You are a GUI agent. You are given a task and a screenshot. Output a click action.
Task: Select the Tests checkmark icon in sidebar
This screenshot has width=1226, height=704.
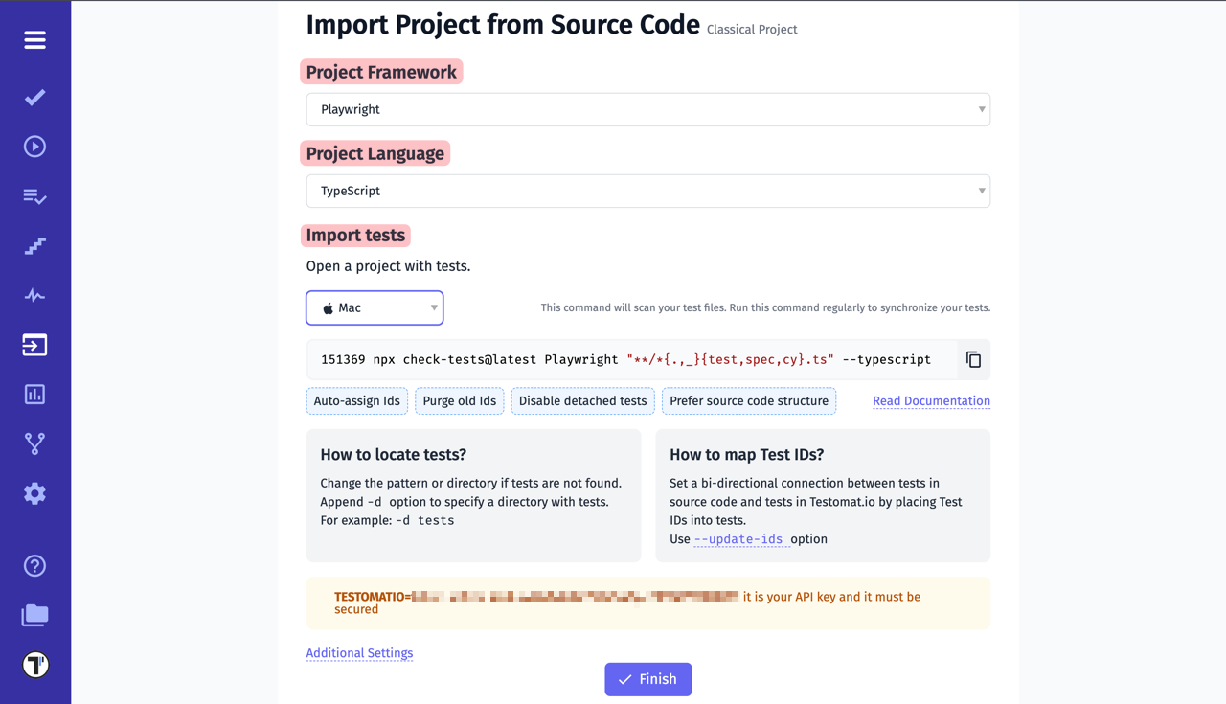click(x=34, y=97)
